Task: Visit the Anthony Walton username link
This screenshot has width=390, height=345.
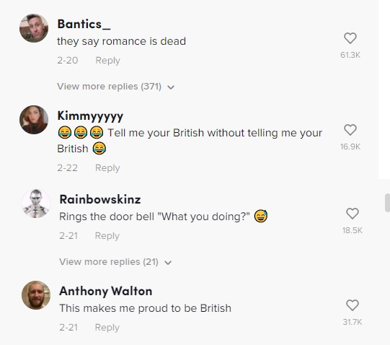Action: pos(106,291)
